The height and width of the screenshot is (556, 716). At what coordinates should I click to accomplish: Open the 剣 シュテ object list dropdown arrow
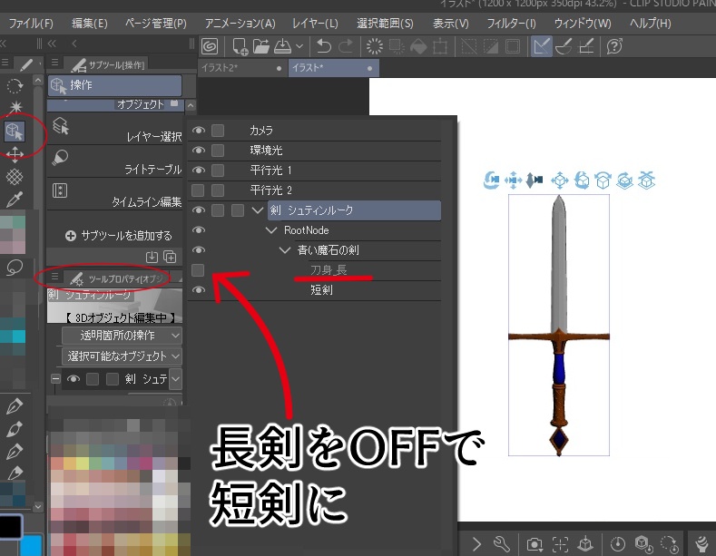(175, 379)
